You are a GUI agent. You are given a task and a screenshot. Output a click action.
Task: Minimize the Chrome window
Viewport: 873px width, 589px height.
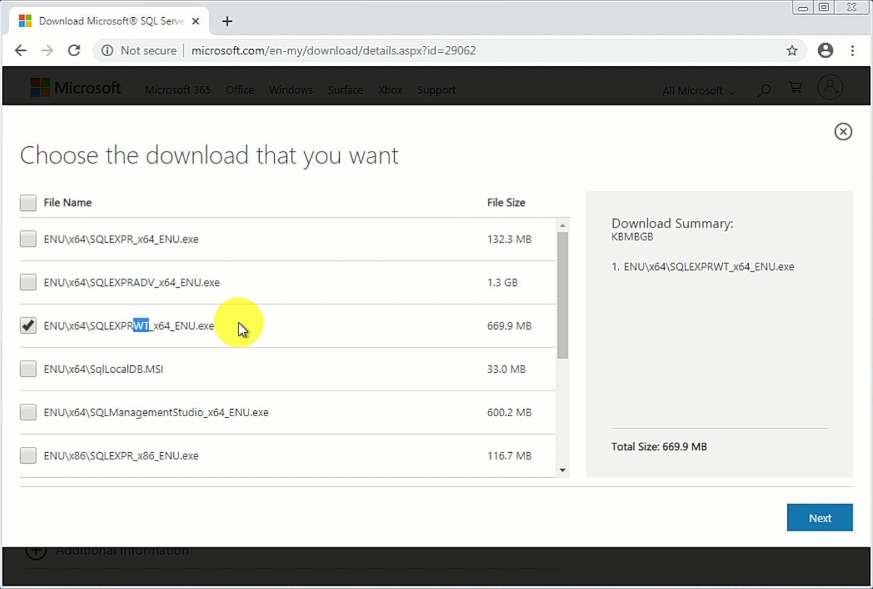[803, 7]
